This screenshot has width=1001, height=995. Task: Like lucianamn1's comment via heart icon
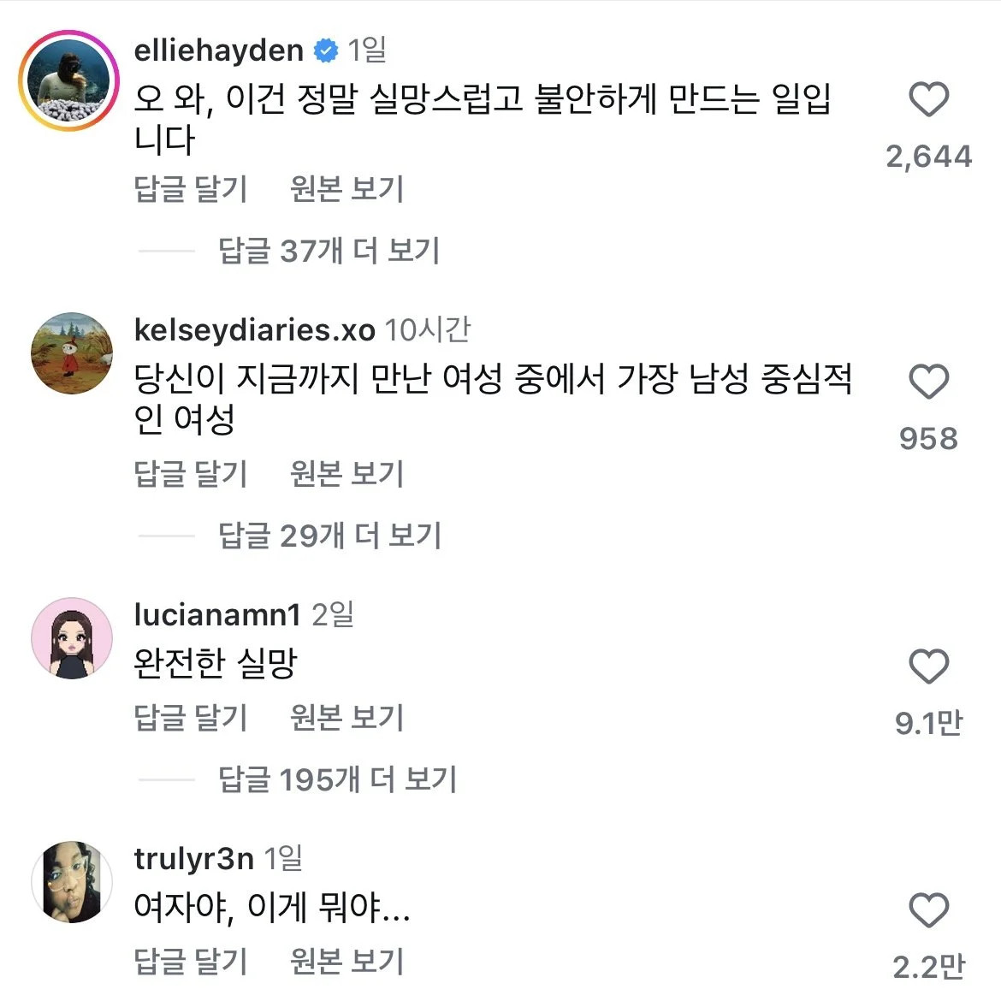click(x=929, y=666)
